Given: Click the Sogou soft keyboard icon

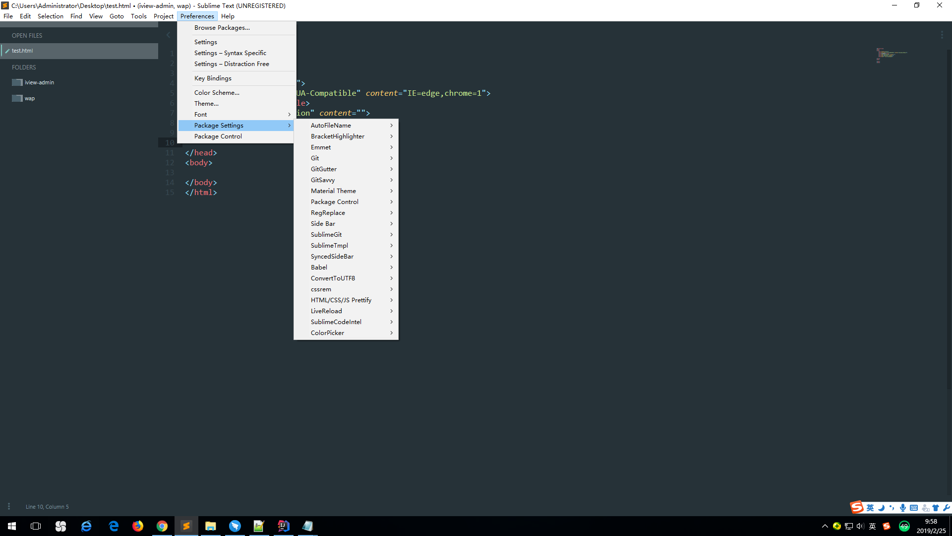Looking at the screenshot, I should pyautogui.click(x=914, y=508).
